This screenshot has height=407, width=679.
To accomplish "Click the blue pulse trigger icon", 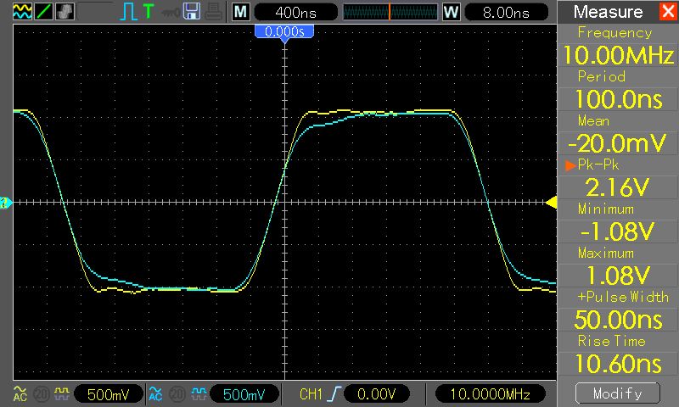I will click(x=128, y=12).
